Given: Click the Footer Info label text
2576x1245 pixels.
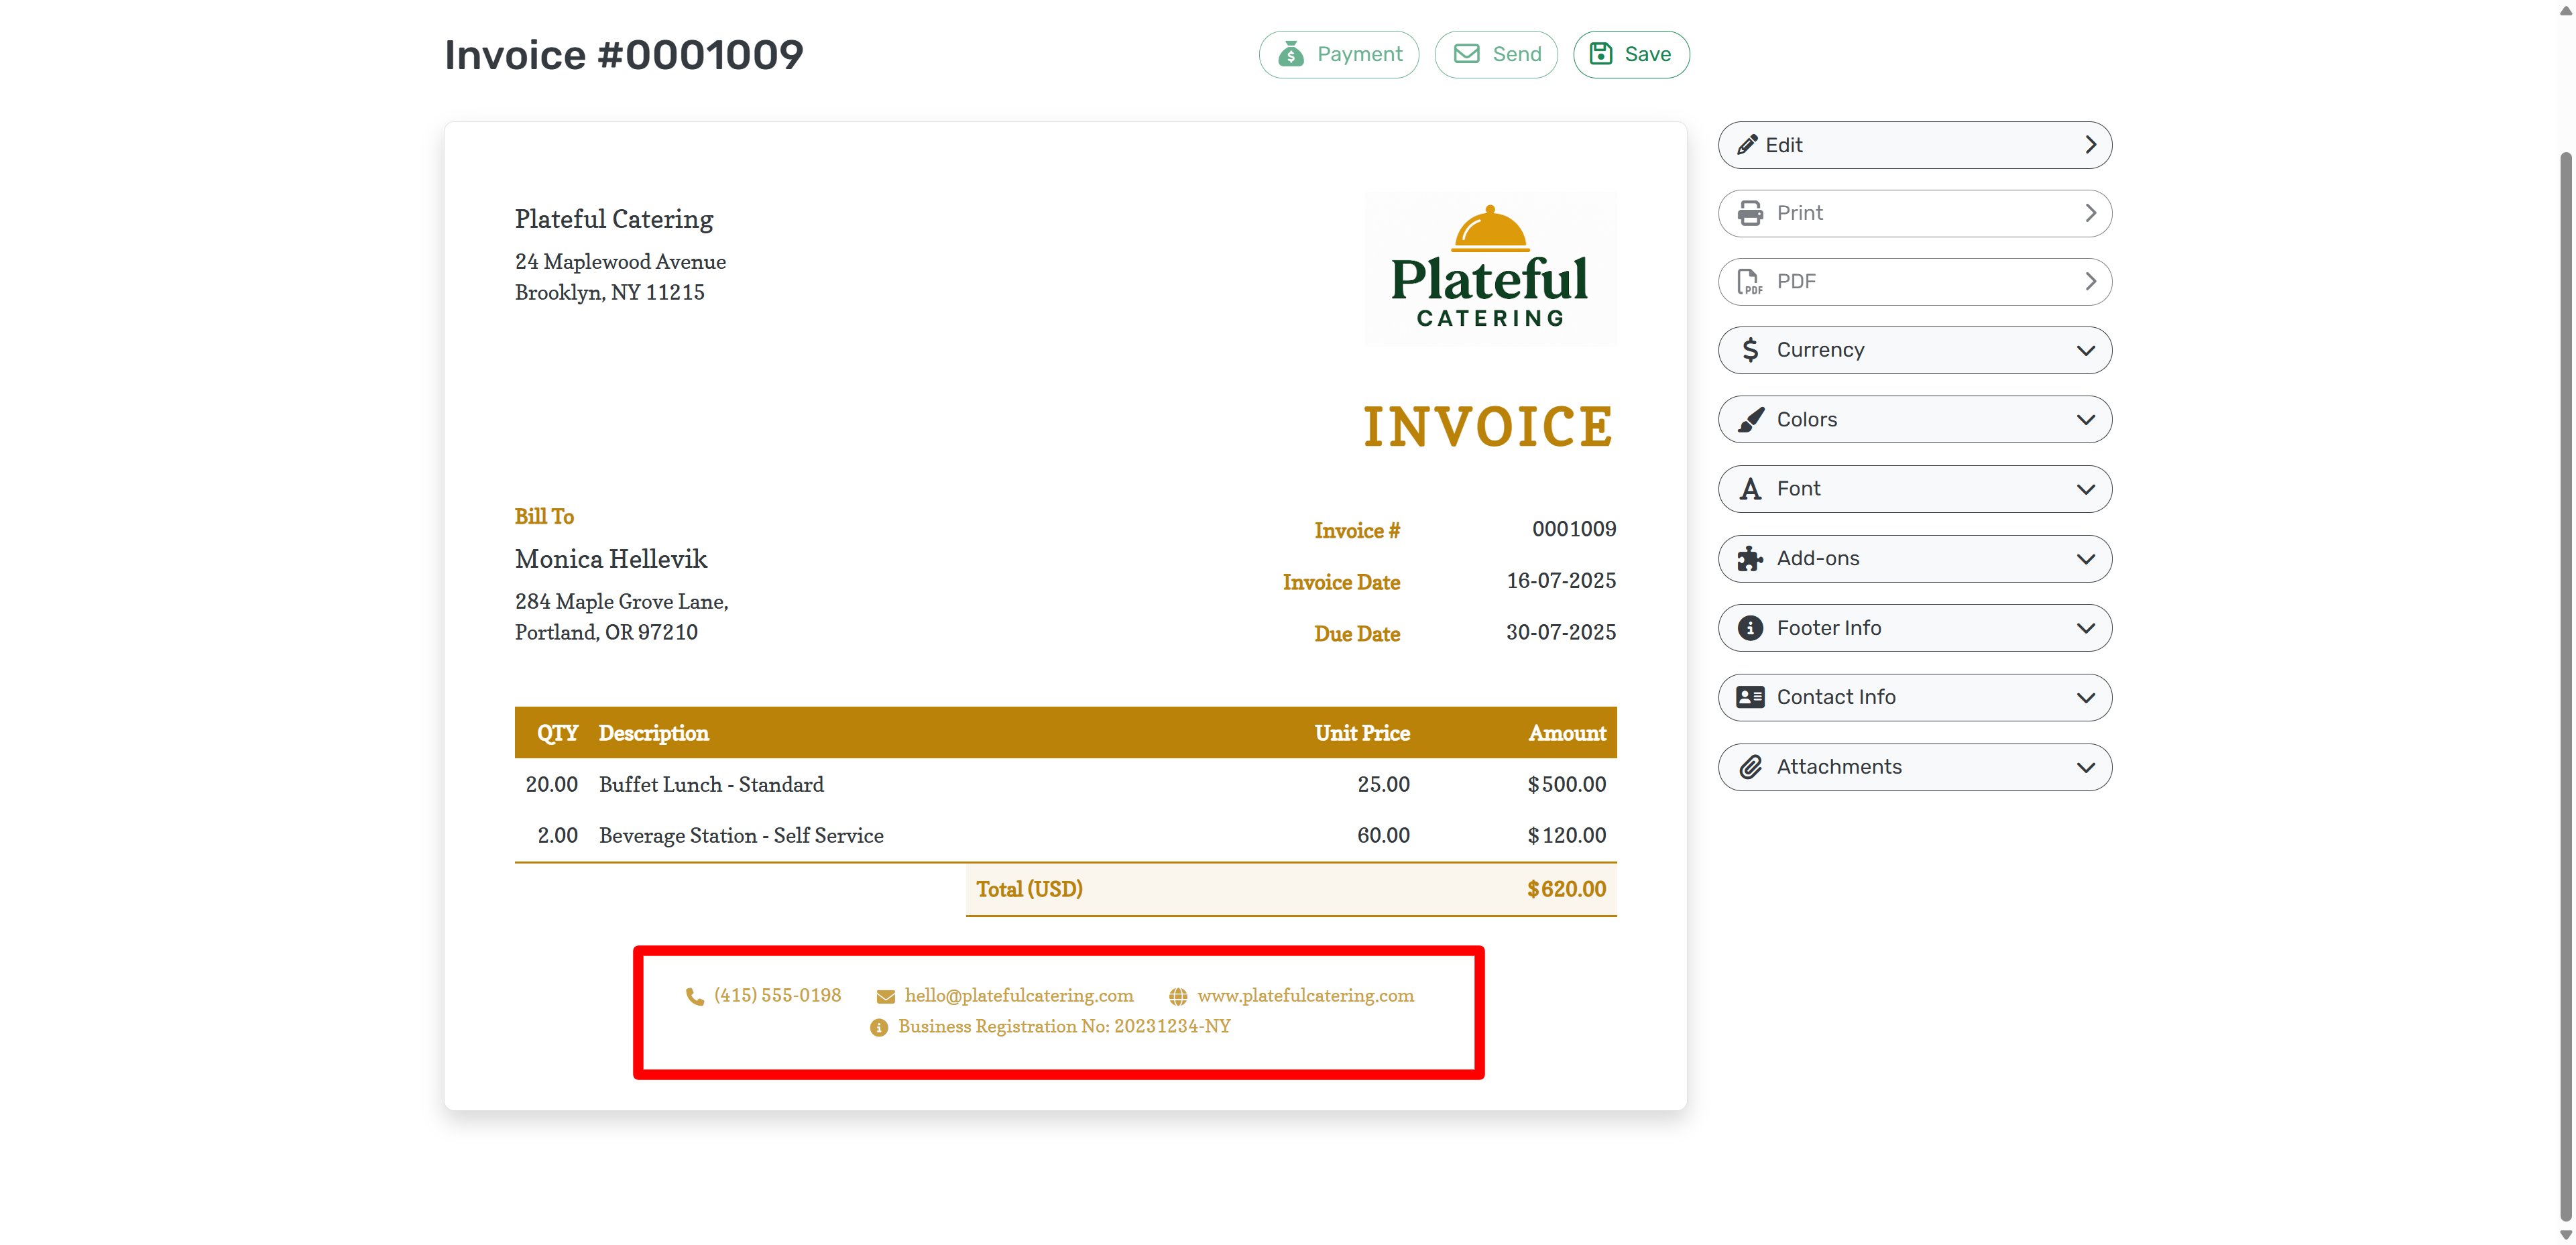Looking at the screenshot, I should tap(1828, 628).
